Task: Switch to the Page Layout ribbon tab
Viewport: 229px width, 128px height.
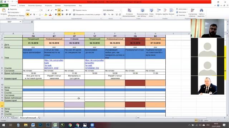Action: pos(35,6)
